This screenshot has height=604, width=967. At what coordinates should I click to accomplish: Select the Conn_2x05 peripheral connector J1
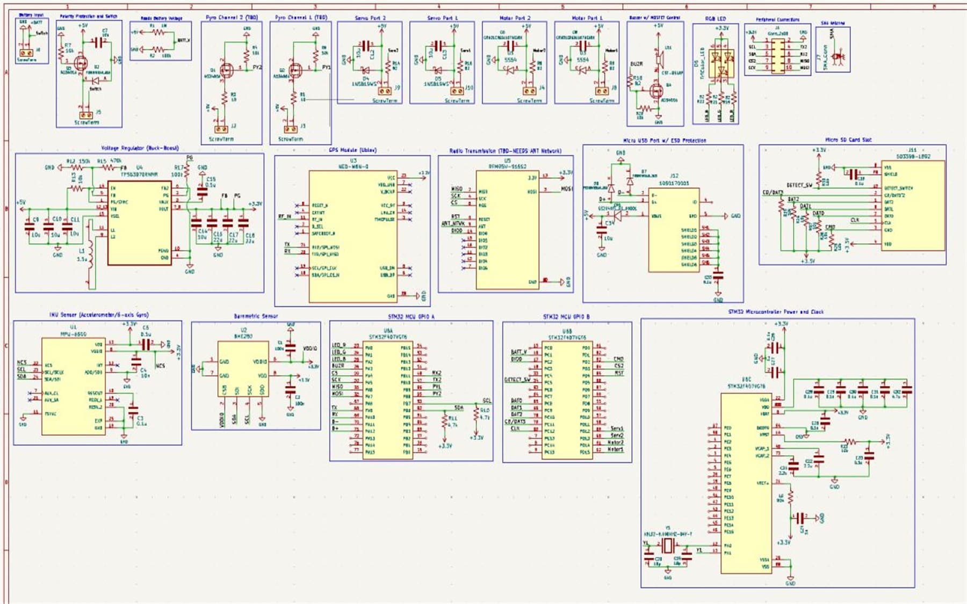pos(777,55)
